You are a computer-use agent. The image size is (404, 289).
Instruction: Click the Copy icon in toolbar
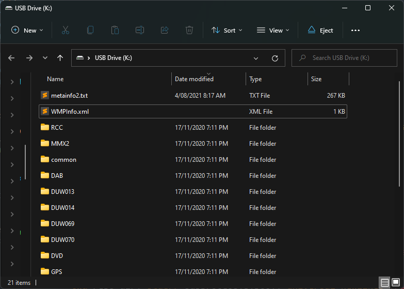90,30
